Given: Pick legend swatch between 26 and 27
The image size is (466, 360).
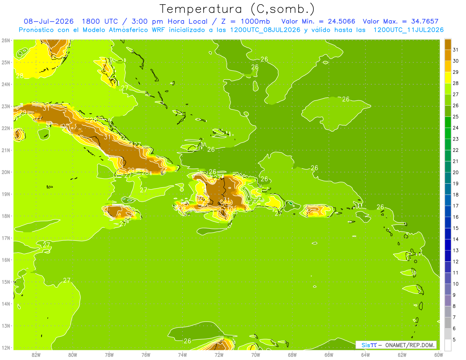Looking at the screenshot, I should (448, 100).
